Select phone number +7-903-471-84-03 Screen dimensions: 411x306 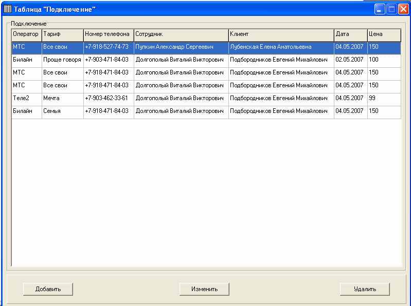tap(109, 61)
